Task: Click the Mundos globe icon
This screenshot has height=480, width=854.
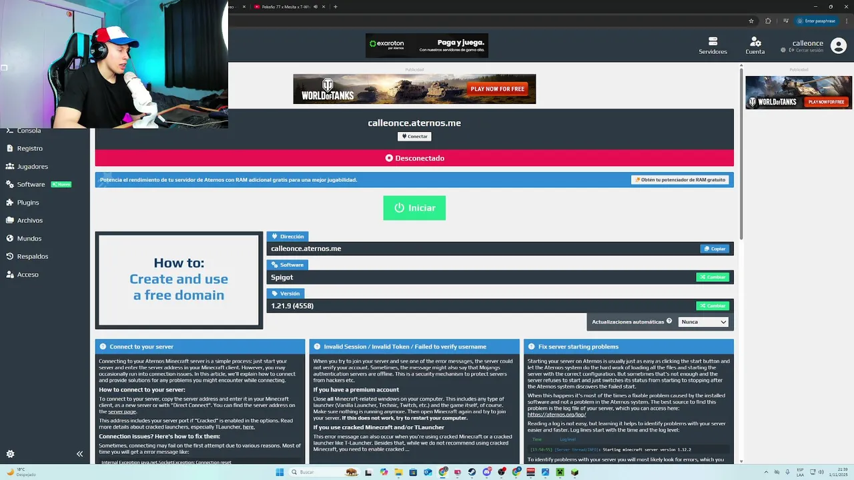Action: click(10, 239)
